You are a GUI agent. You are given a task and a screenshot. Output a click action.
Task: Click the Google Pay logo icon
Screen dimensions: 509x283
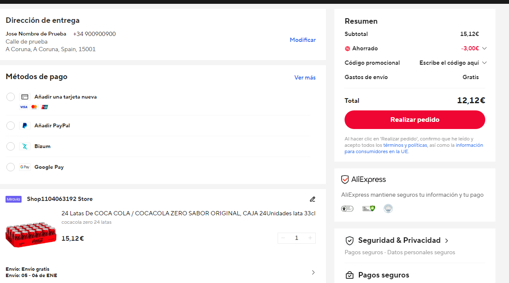coord(25,167)
